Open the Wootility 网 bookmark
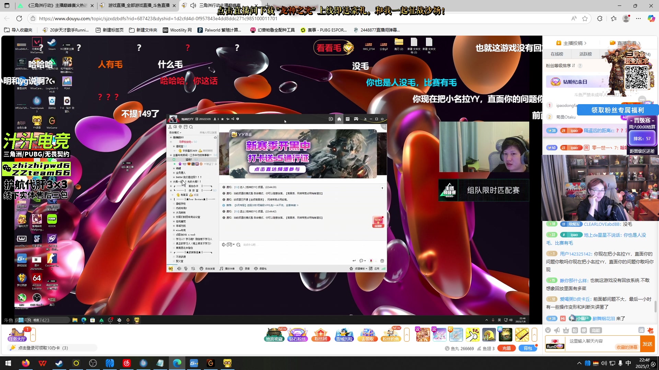The height and width of the screenshot is (370, 659). (177, 30)
